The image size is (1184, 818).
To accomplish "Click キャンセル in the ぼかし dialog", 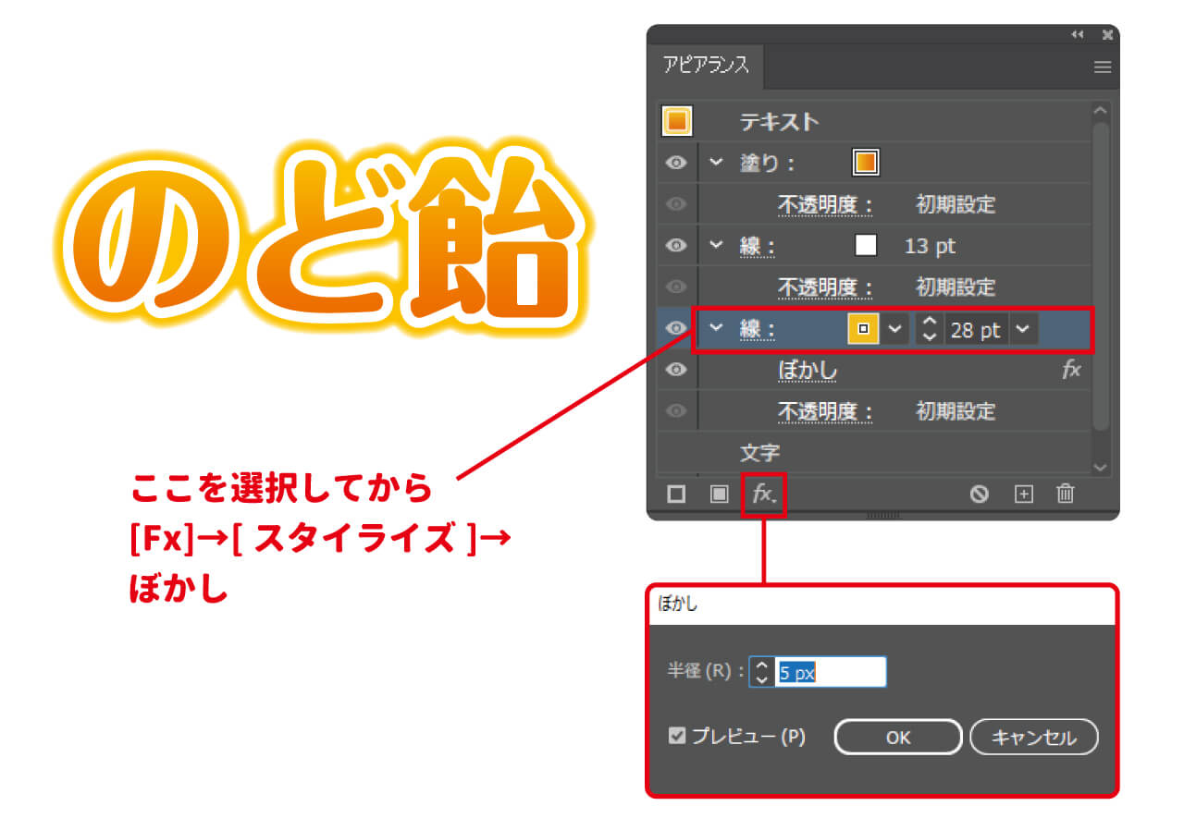I will [x=1034, y=738].
